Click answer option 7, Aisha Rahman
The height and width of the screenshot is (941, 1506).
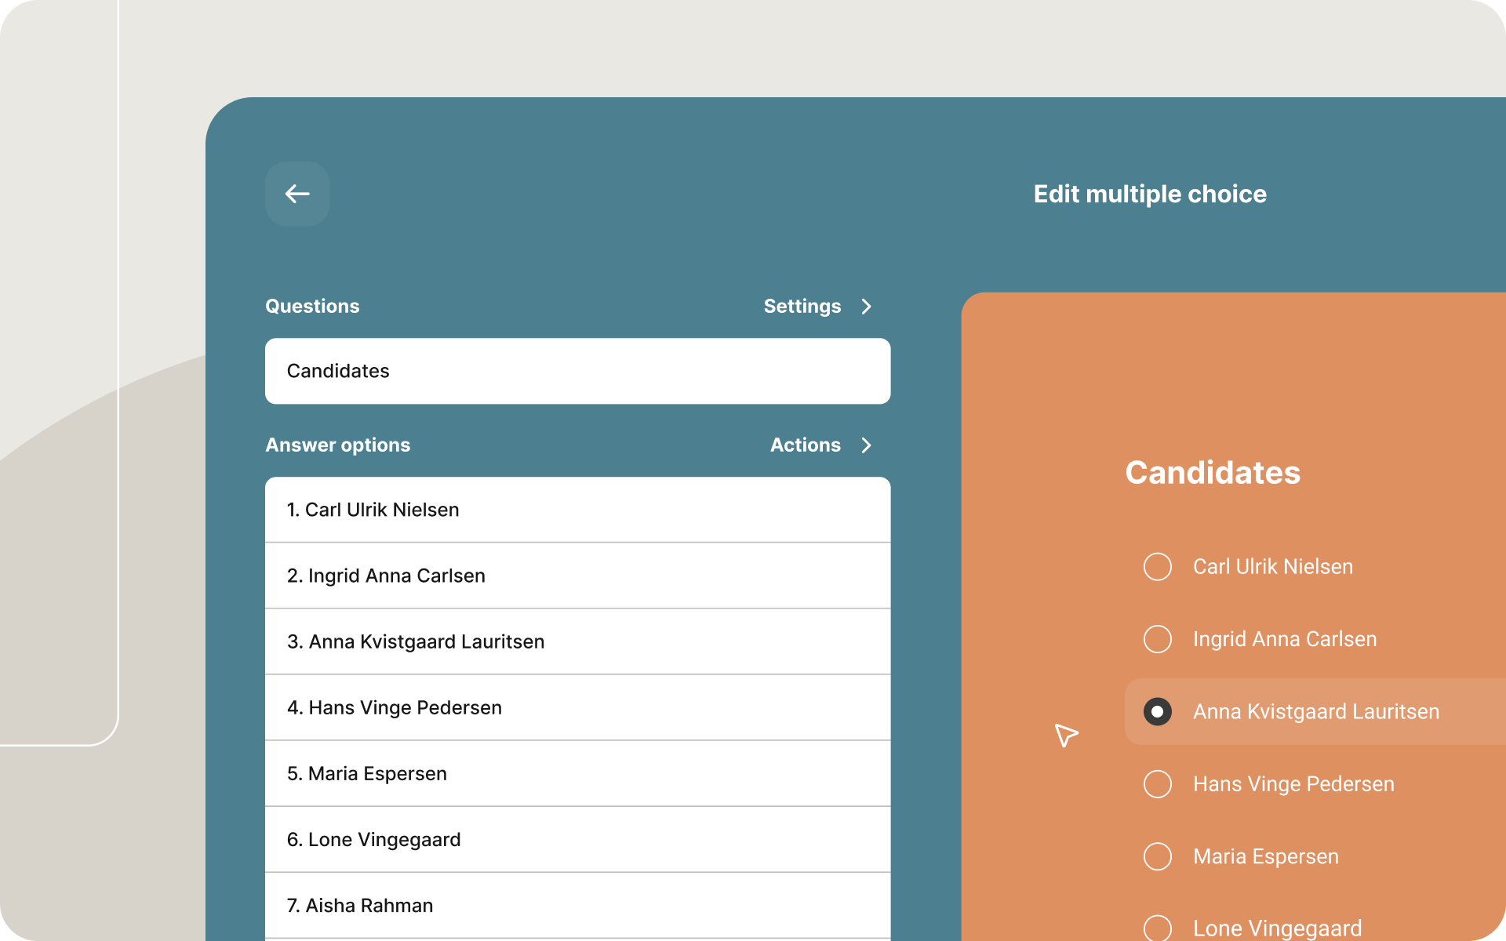tap(577, 905)
